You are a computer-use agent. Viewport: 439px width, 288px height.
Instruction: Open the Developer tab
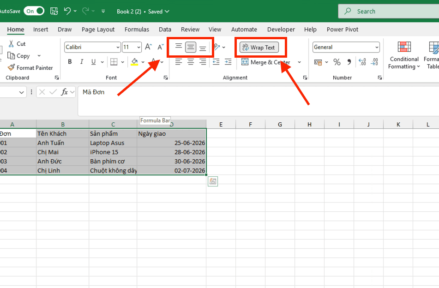tap(281, 30)
